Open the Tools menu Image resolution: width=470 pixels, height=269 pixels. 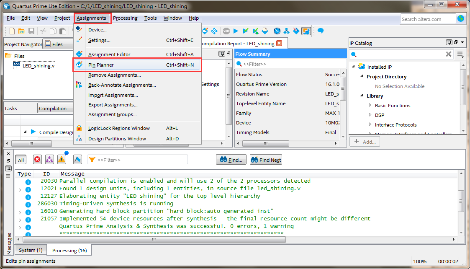(151, 18)
